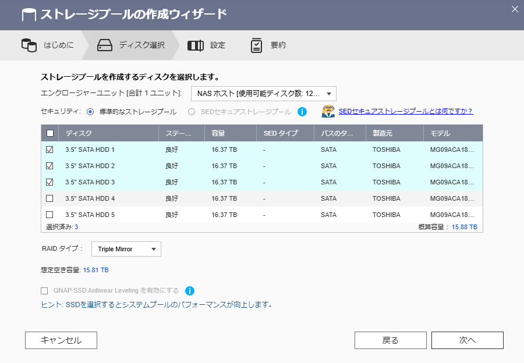Check 3.5" SATA HDD 4 checkbox
524x363 pixels.
pos(49,198)
